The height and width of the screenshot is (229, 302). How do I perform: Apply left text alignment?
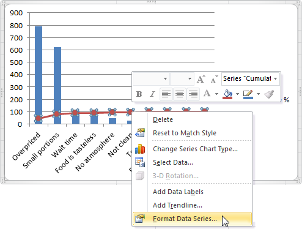pos(166,94)
